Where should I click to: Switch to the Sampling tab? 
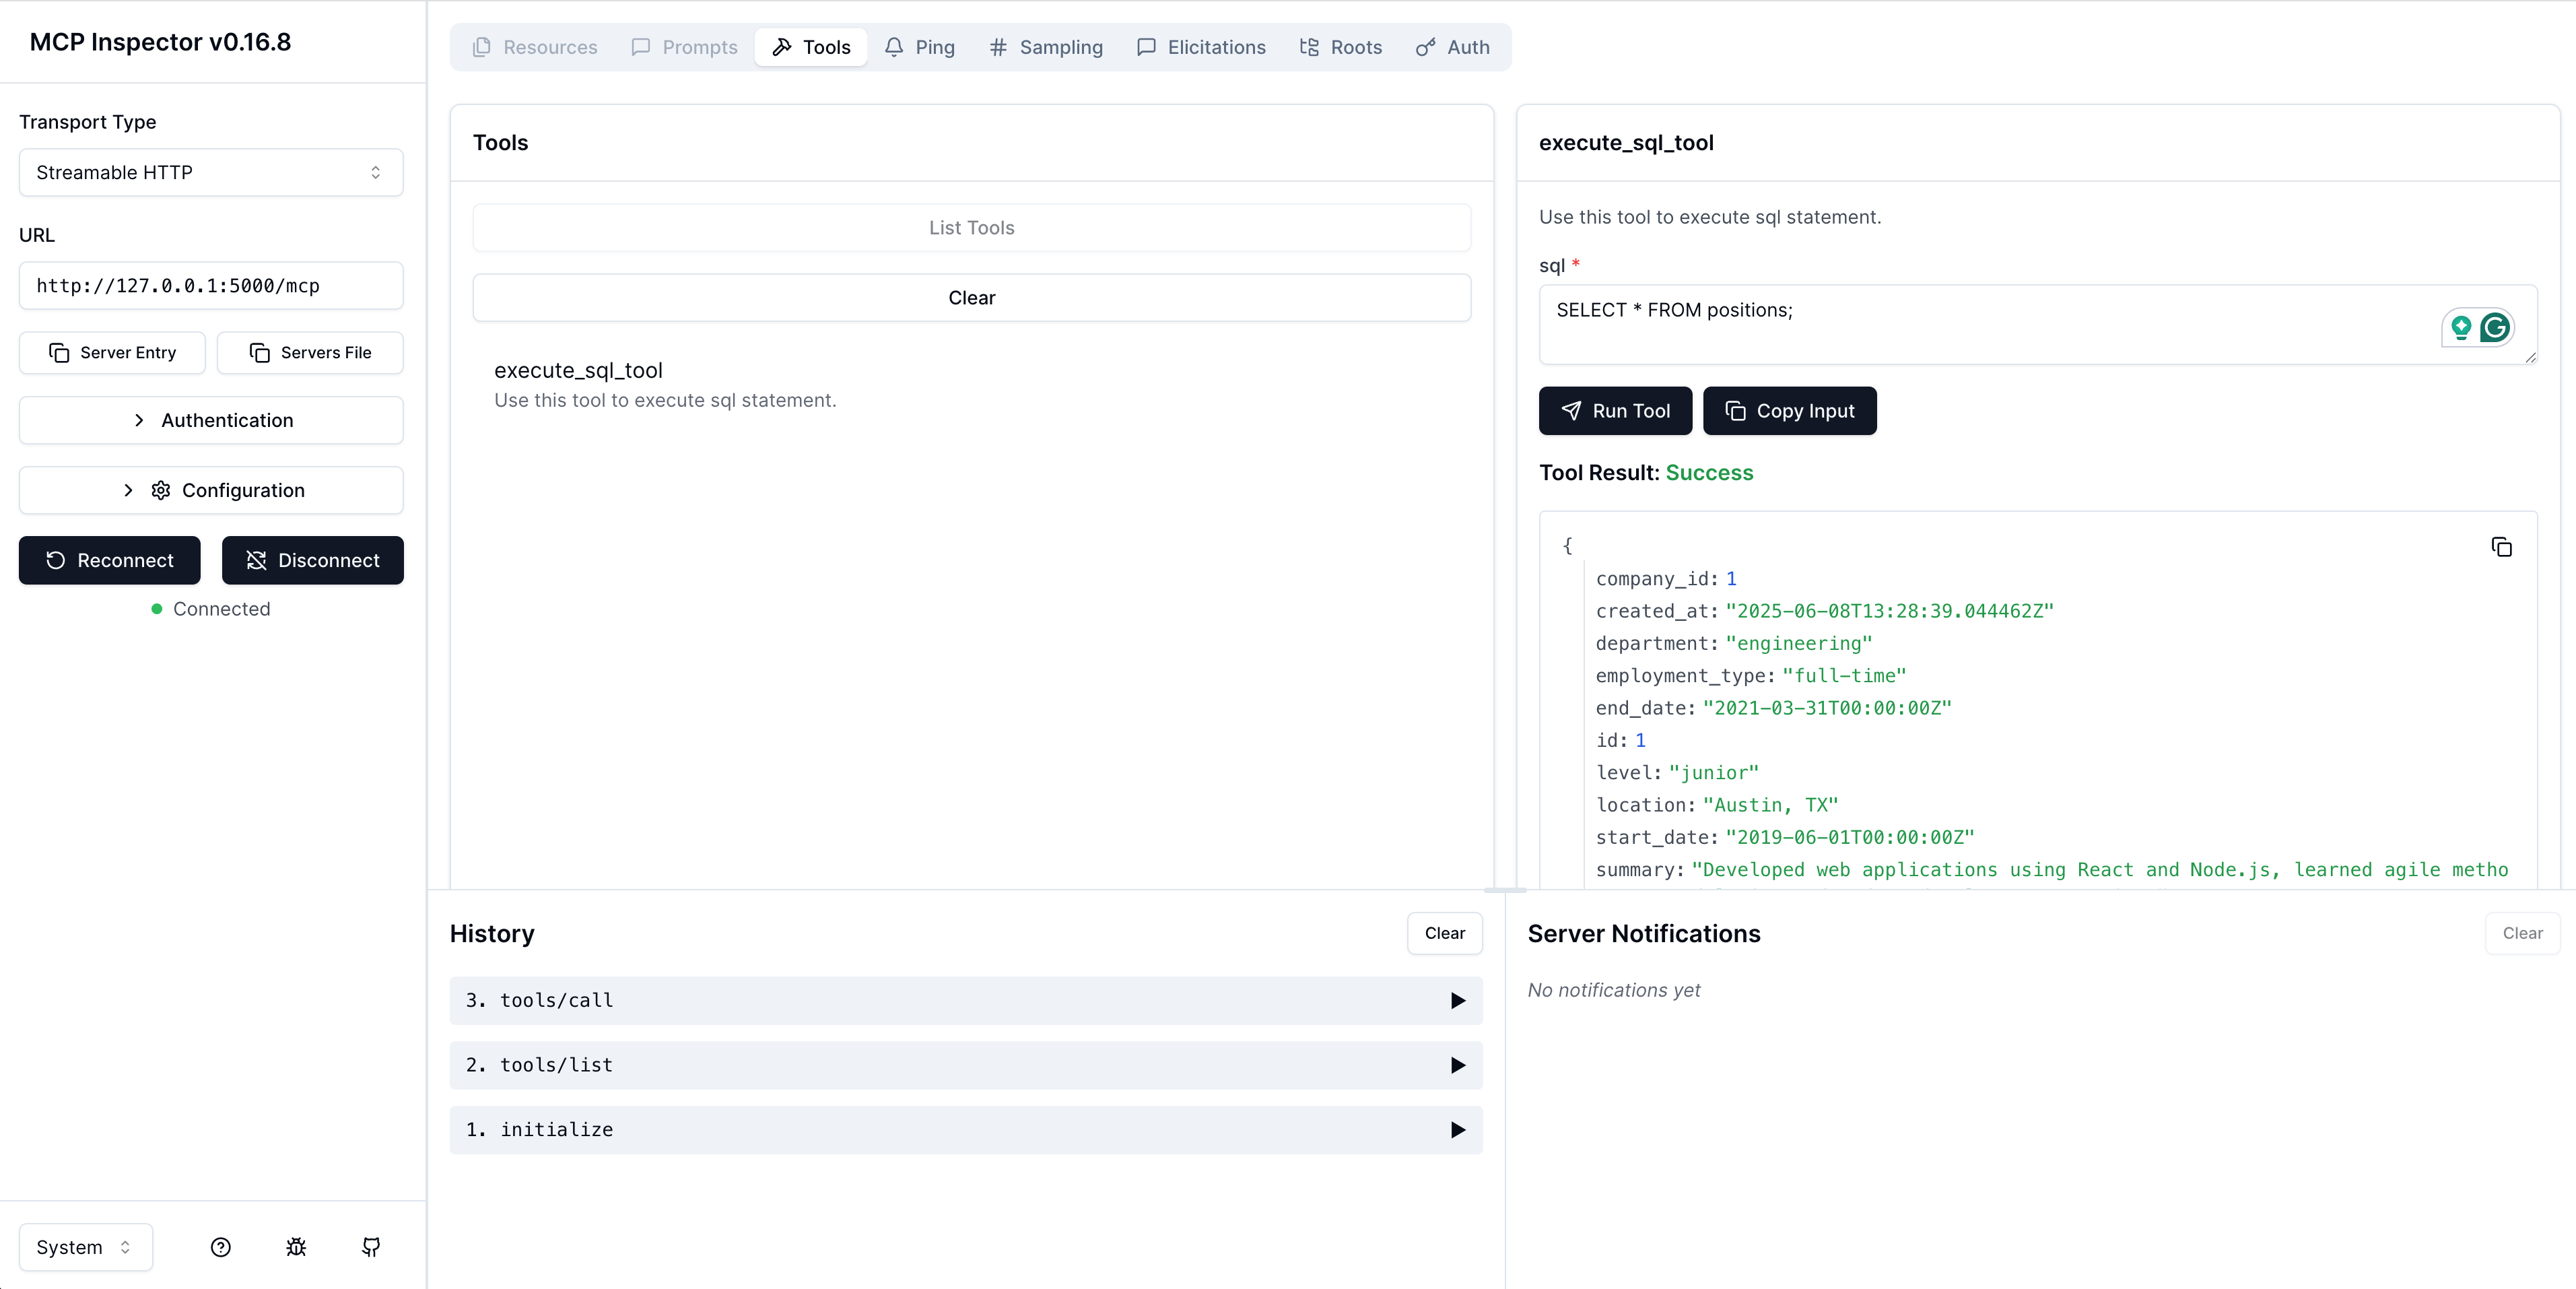click(x=1046, y=47)
